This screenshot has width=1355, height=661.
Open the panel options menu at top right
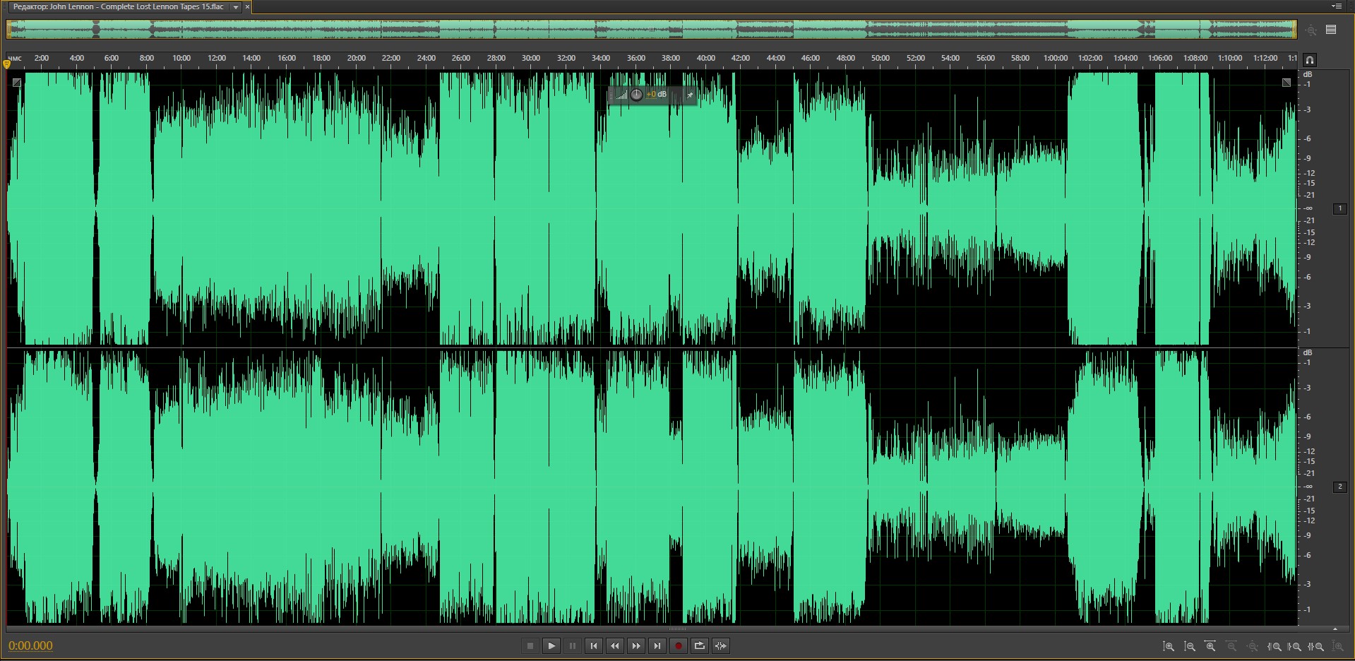[x=1337, y=6]
